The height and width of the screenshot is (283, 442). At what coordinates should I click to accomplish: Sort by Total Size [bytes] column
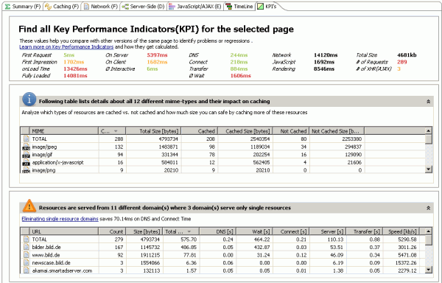coord(153,131)
